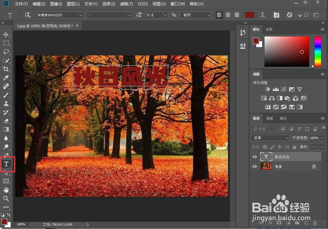Toggle lock all for layer
This screenshot has height=229, width=328.
(x=294, y=147)
